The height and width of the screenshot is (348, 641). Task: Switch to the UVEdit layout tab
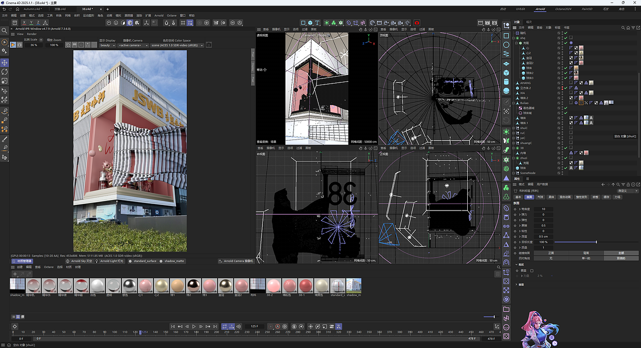point(520,9)
